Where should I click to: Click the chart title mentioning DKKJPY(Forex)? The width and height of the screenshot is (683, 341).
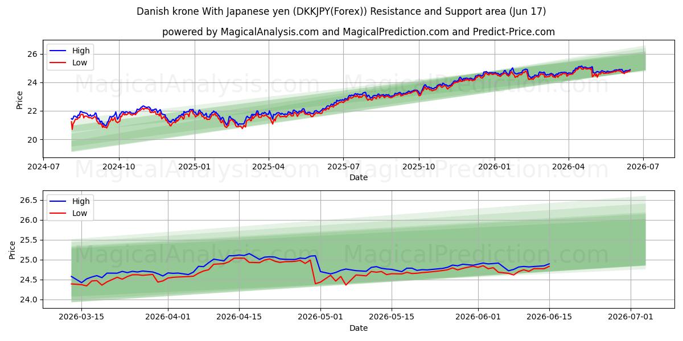(x=341, y=11)
